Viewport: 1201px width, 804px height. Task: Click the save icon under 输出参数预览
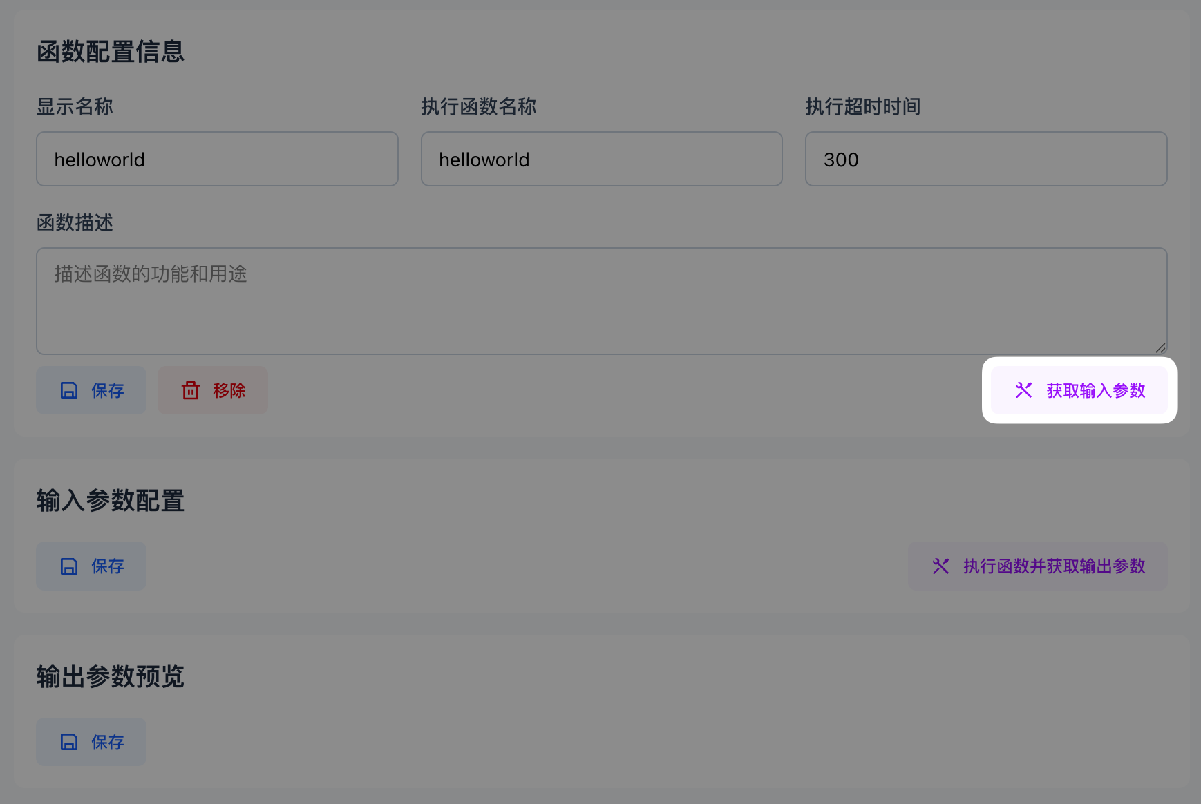(69, 742)
